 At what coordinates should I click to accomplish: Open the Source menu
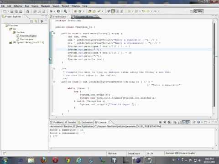click(35, 6)
